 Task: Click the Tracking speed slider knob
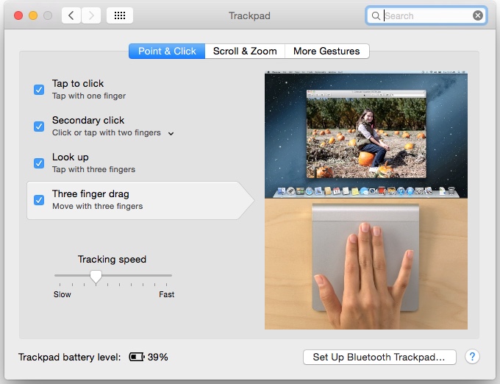[96, 276]
